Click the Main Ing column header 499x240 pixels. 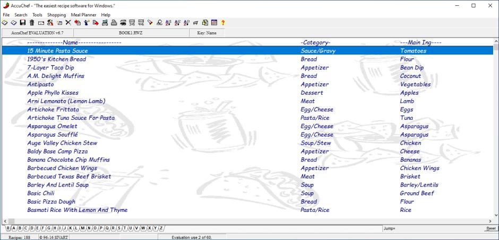421,42
